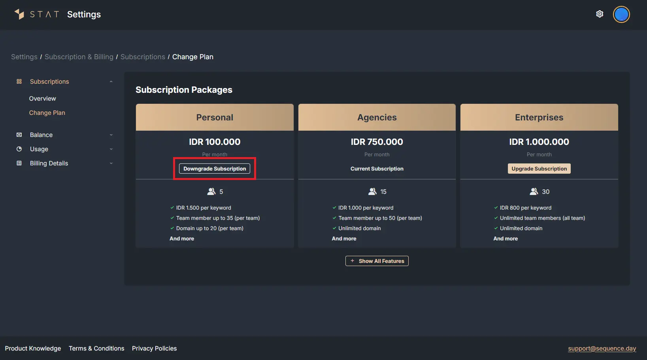Click the Enterprises plan header
Image resolution: width=647 pixels, height=360 pixels.
(x=539, y=117)
